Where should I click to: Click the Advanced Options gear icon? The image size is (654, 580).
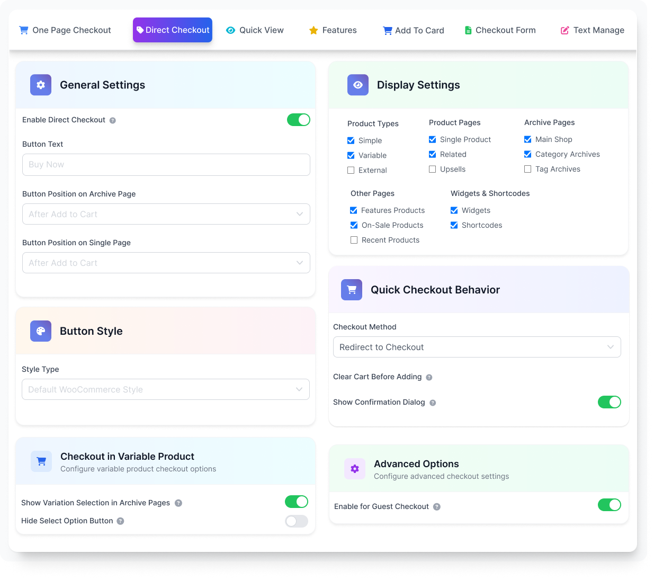tap(355, 469)
